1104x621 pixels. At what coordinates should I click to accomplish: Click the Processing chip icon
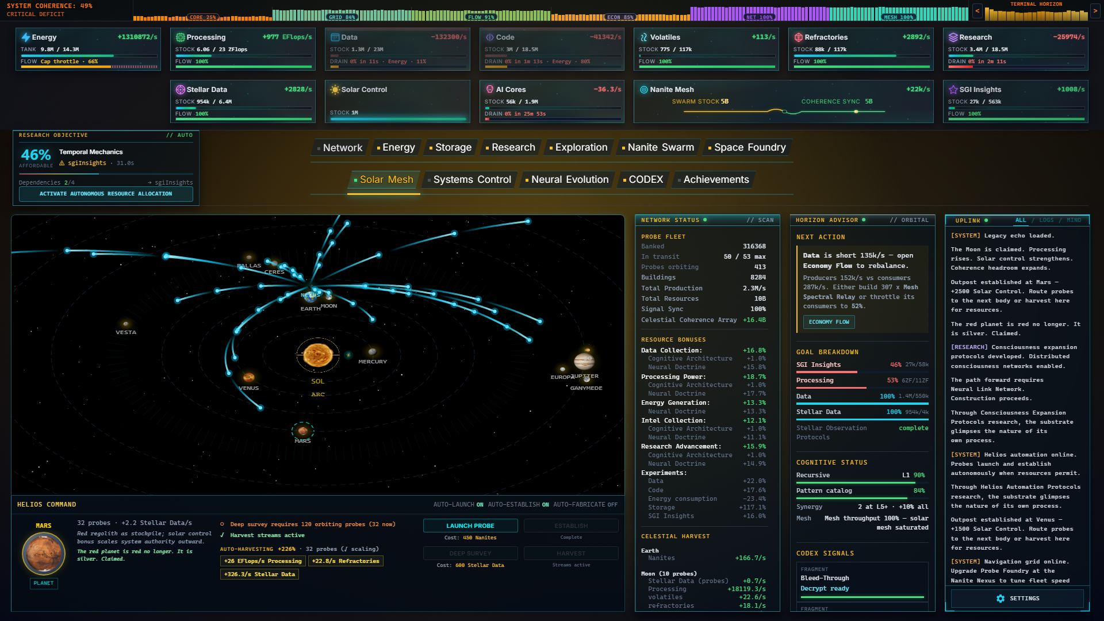181,37
